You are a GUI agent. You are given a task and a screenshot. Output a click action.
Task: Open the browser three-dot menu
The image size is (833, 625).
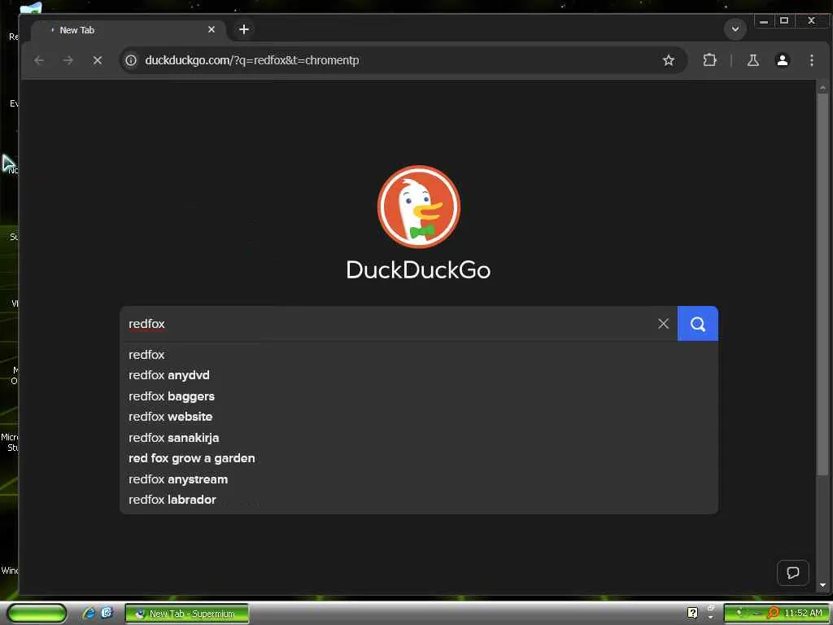[811, 60]
